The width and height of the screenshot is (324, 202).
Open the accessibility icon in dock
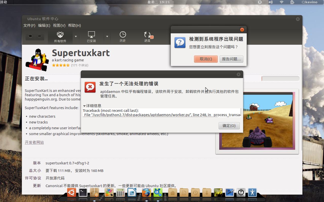(252, 193)
